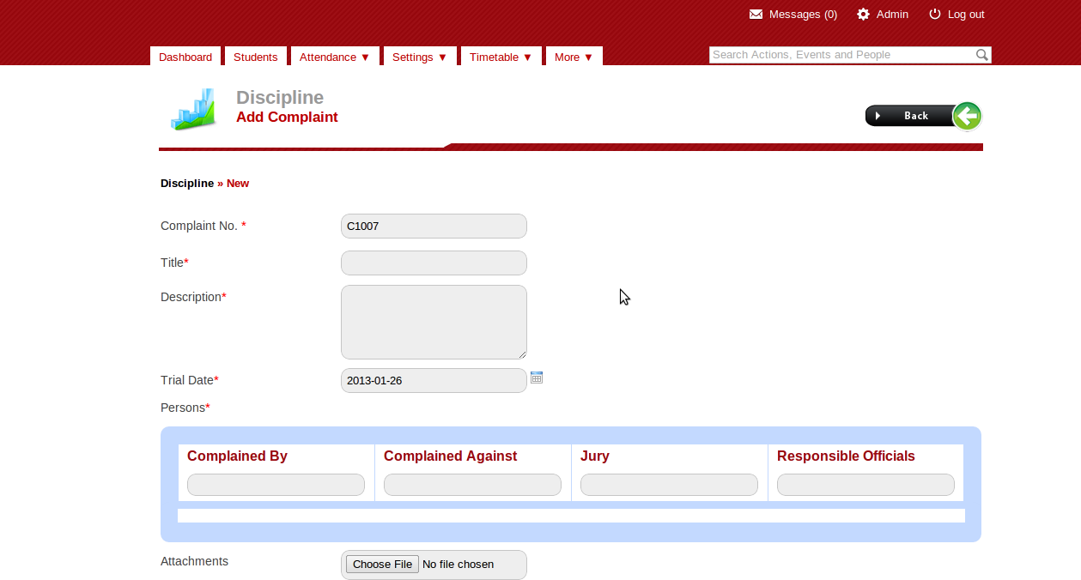
Task: Open the Trial Date calendar picker icon
Action: (x=537, y=378)
